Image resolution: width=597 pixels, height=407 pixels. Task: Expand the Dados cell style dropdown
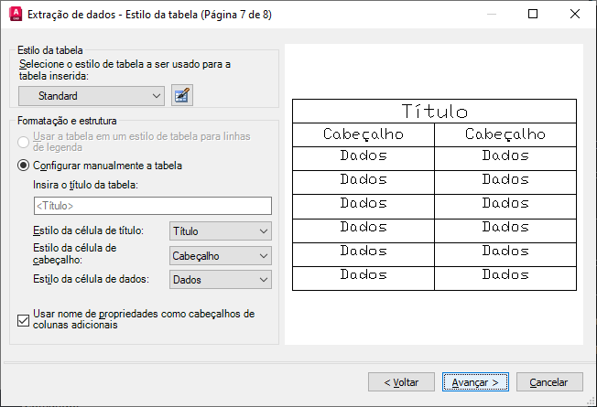click(221, 280)
